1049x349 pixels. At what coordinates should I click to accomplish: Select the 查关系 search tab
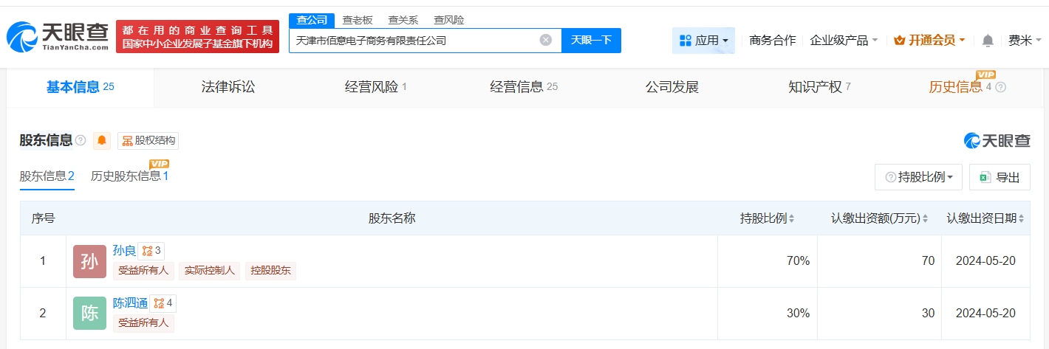(403, 20)
